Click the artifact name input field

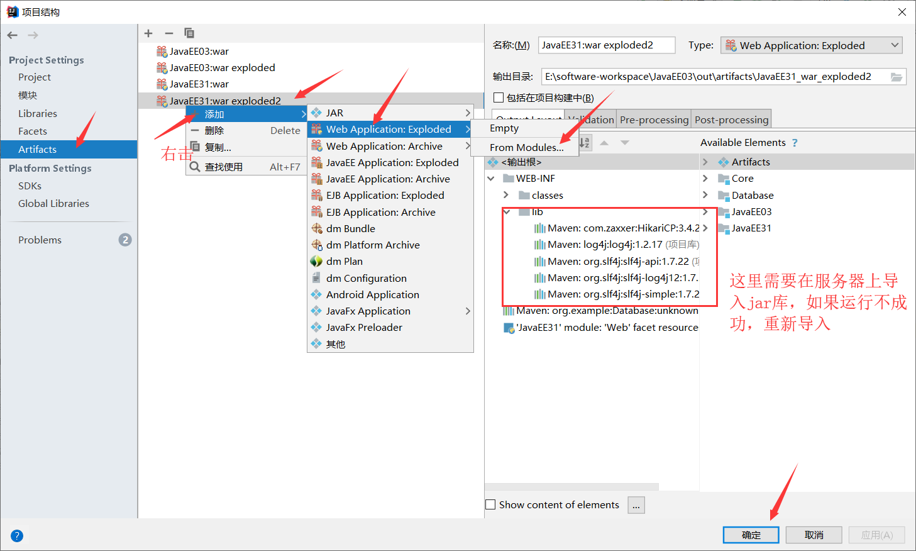point(607,45)
